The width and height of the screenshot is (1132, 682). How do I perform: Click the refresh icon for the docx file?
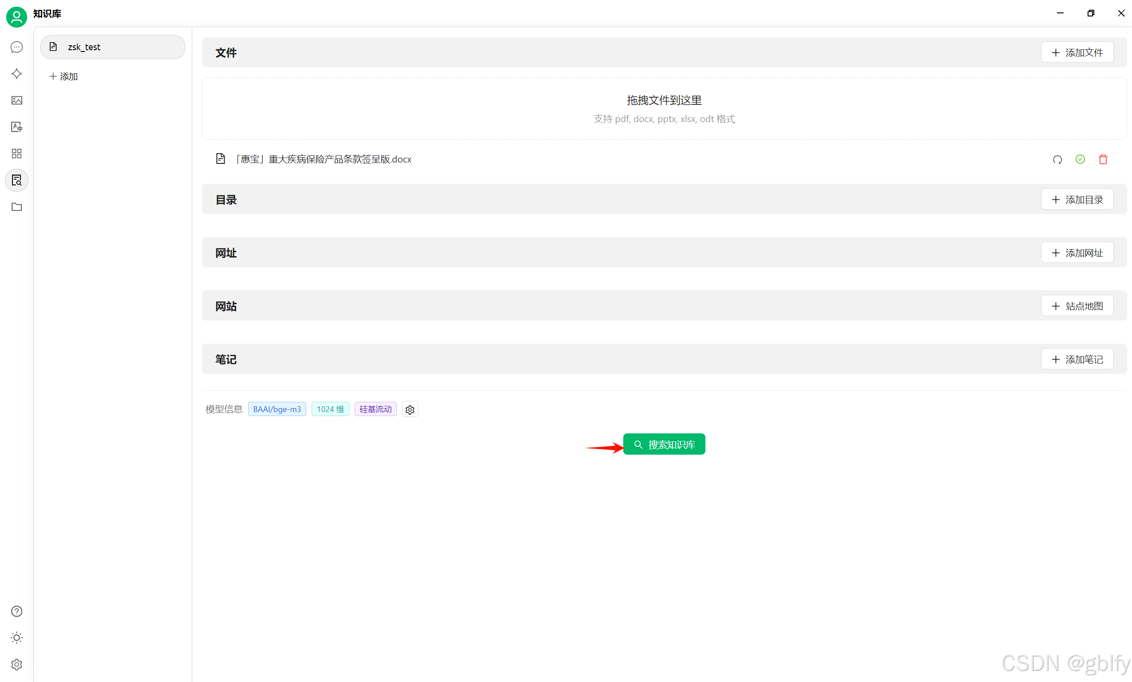[x=1057, y=159]
